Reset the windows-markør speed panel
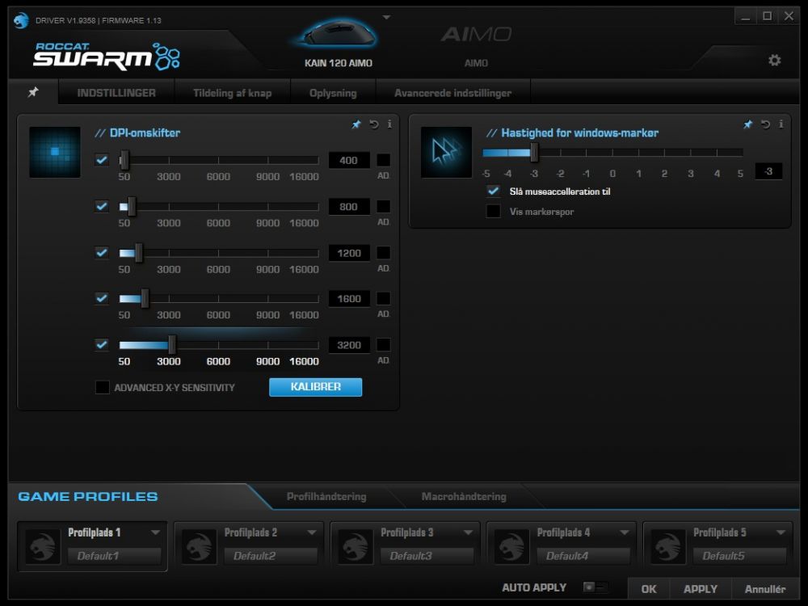Screen dimensions: 808x606 coord(766,124)
